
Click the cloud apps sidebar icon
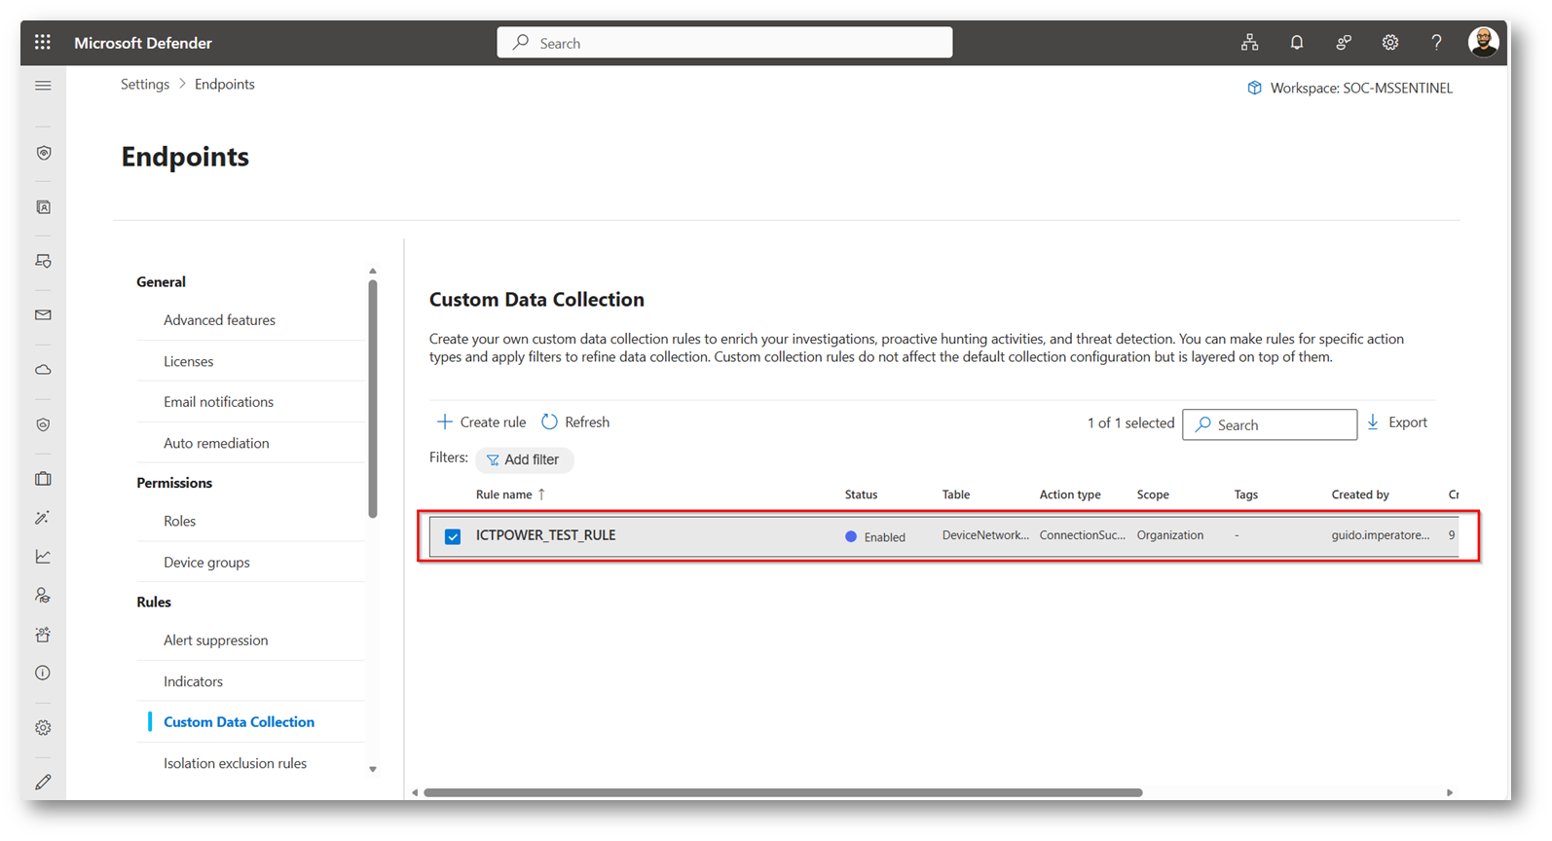click(x=43, y=370)
